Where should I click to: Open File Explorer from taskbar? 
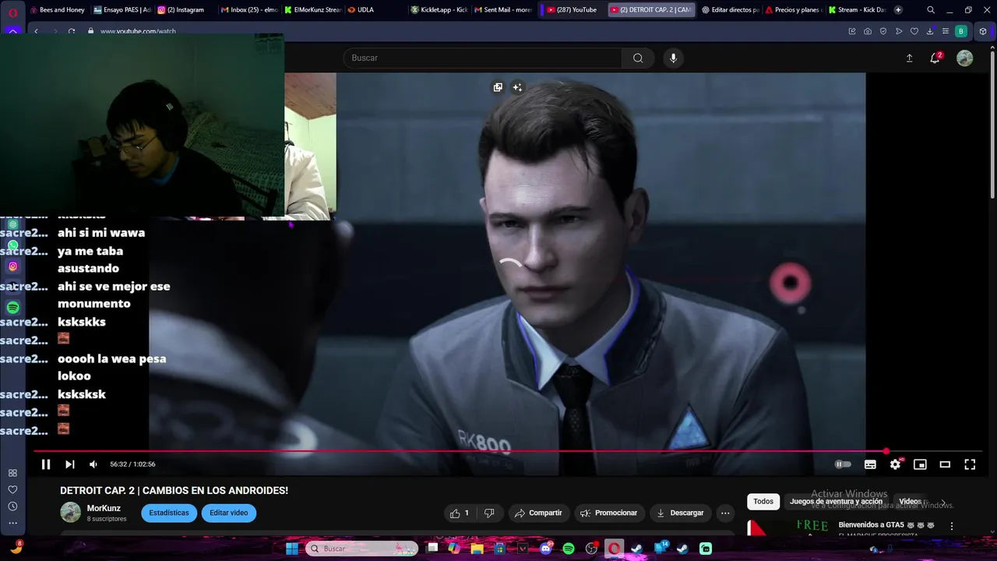tap(477, 549)
